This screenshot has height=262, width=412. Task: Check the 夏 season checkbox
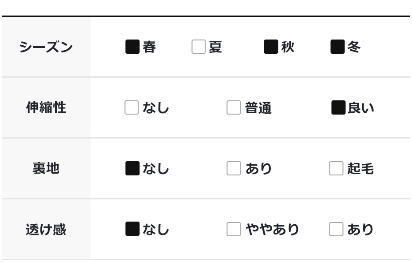pos(198,47)
